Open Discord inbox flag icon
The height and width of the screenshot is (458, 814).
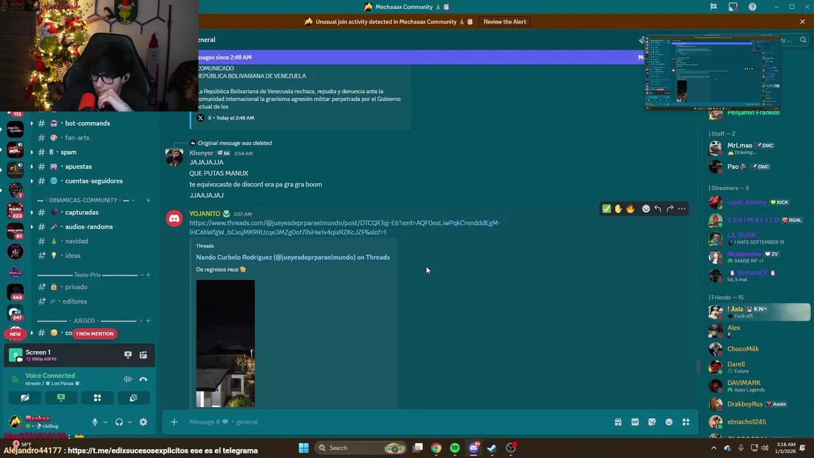pyautogui.click(x=714, y=7)
